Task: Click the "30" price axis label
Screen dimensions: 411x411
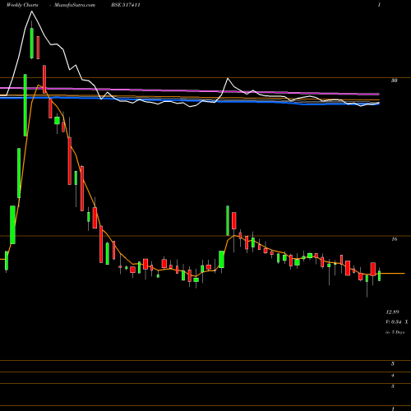Action: (x=394, y=81)
